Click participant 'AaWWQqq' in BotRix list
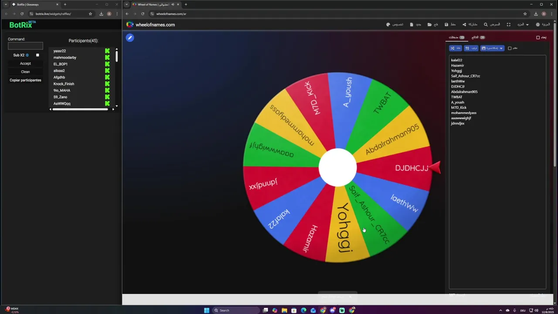The height and width of the screenshot is (314, 558). click(x=62, y=104)
